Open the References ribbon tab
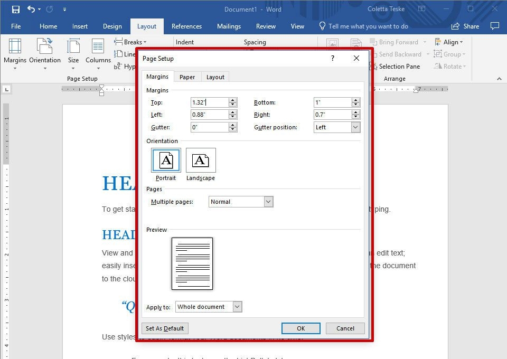The image size is (507, 359). [x=186, y=26]
